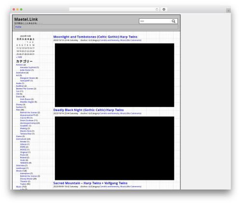This screenshot has width=241, height=204.
Task: Open the Art category
Action: [x=17, y=75]
